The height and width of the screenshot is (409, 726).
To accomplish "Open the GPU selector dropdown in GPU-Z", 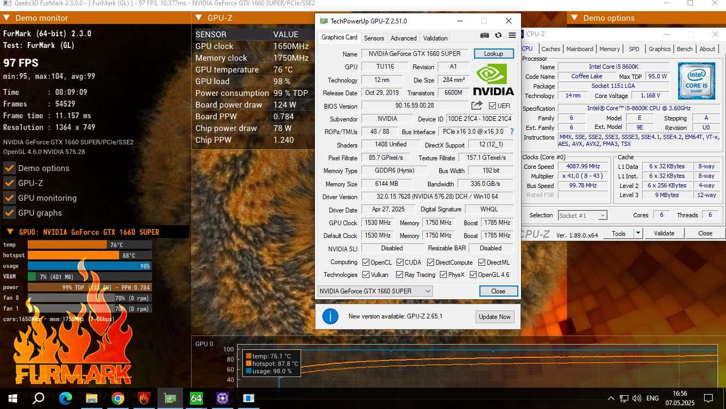I will click(375, 291).
